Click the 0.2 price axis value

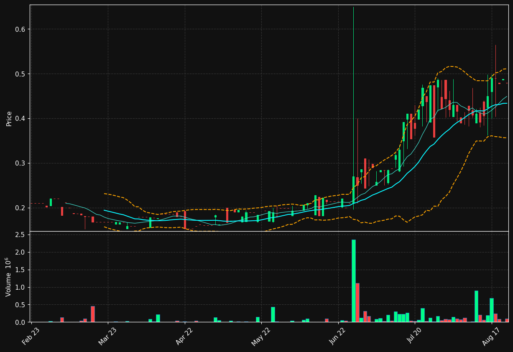click(x=20, y=208)
